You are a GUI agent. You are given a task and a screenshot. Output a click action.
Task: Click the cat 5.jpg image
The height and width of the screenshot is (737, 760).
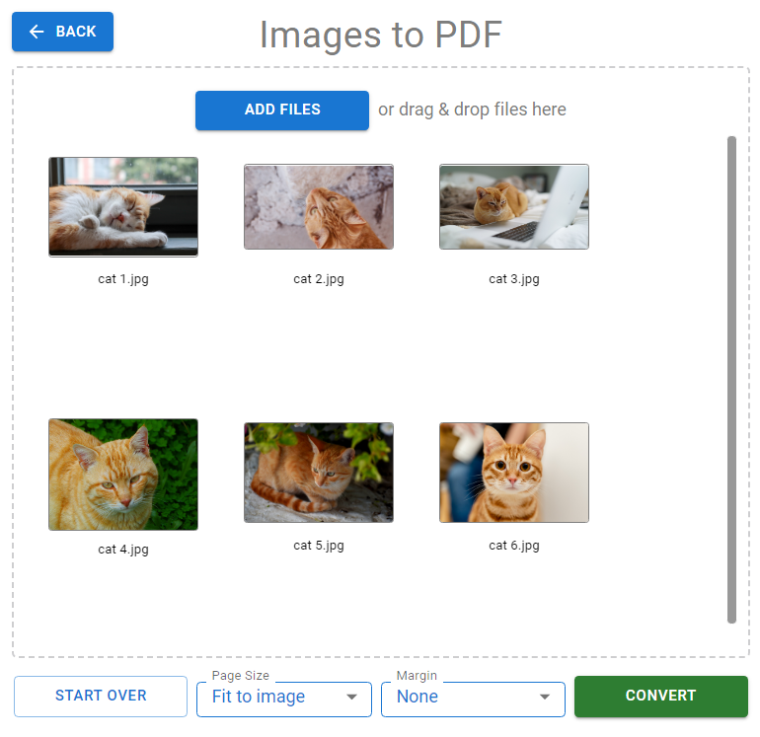tap(319, 473)
